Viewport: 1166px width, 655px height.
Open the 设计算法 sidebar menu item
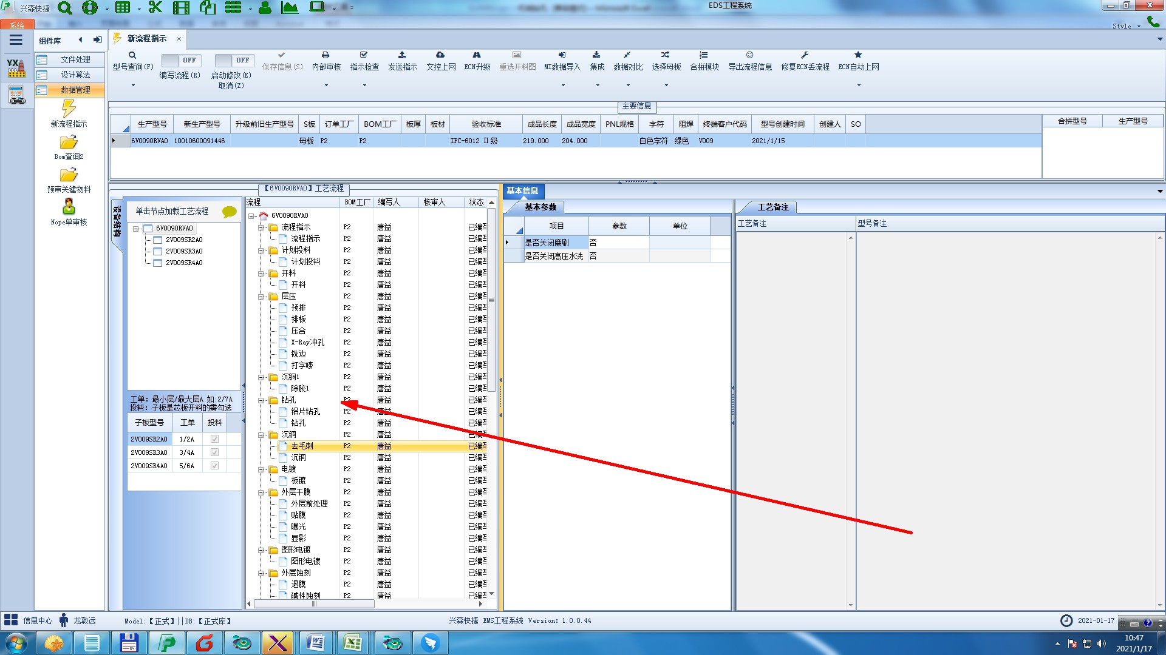click(x=75, y=75)
